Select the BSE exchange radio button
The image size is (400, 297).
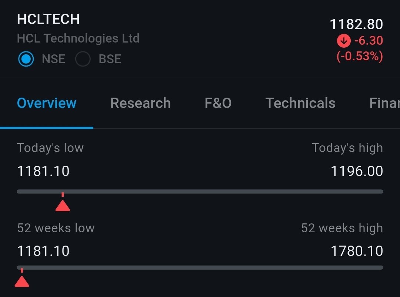click(83, 59)
